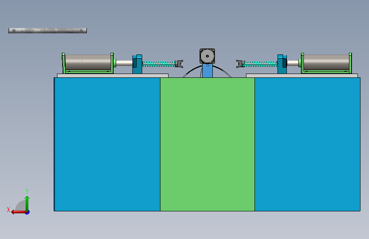The height and width of the screenshot is (239, 369).
Task: Select the right gray mounting plate
Action: point(302,76)
